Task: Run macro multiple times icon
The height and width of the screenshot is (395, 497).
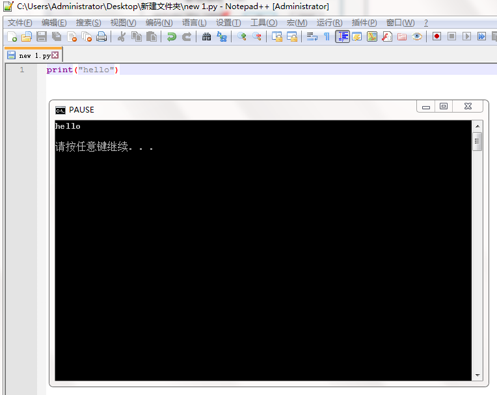Action: 481,36
